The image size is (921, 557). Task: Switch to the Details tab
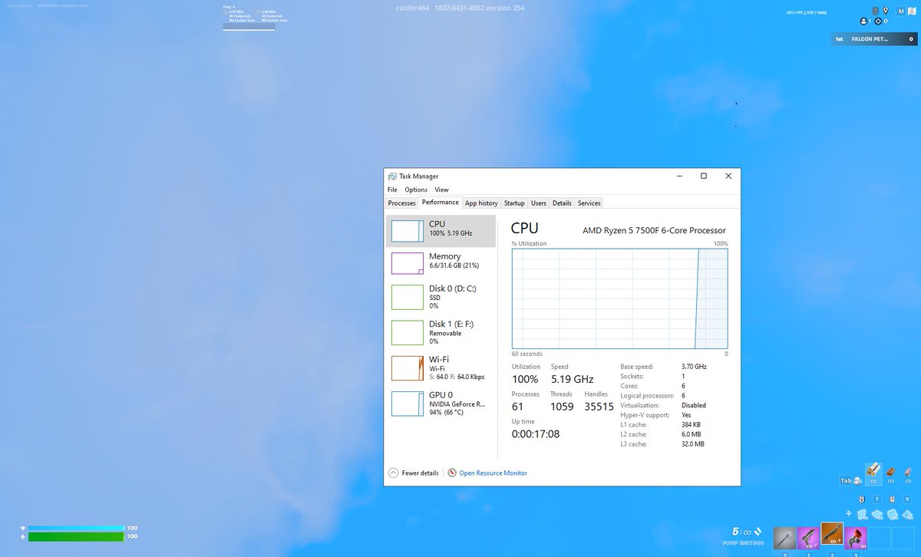[x=562, y=203]
